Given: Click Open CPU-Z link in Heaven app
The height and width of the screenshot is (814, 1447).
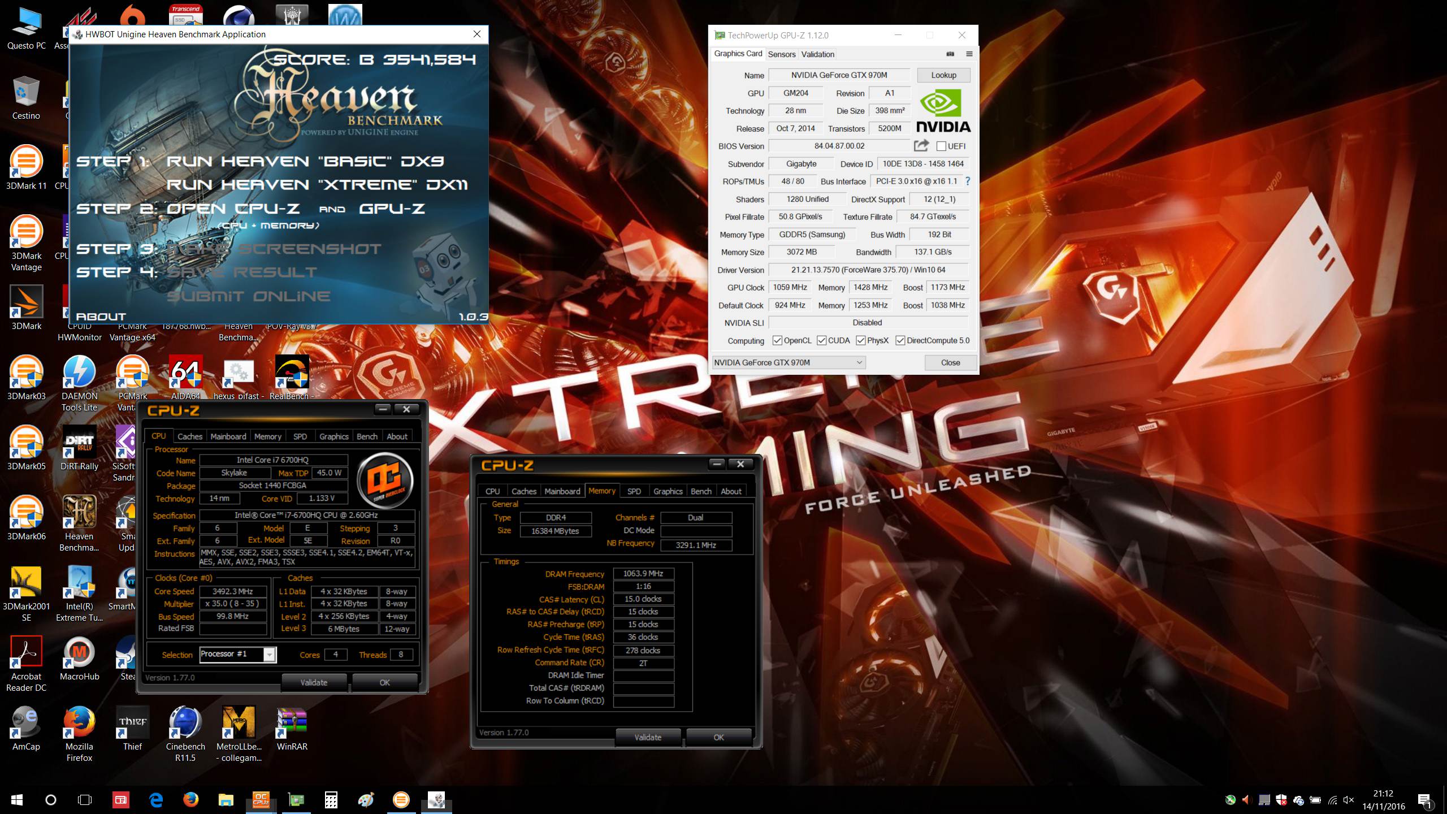Looking at the screenshot, I should tap(233, 209).
